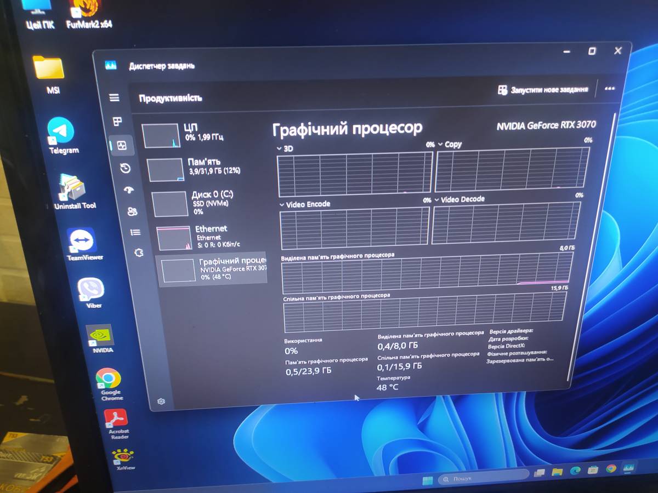
Task: Open the Acrobat Reader desktop shortcut
Action: point(117,425)
